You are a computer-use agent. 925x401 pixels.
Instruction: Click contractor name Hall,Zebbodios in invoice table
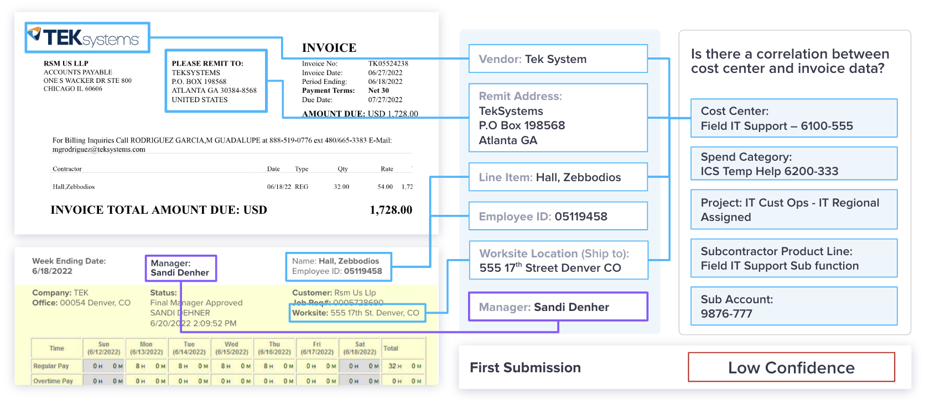(74, 187)
